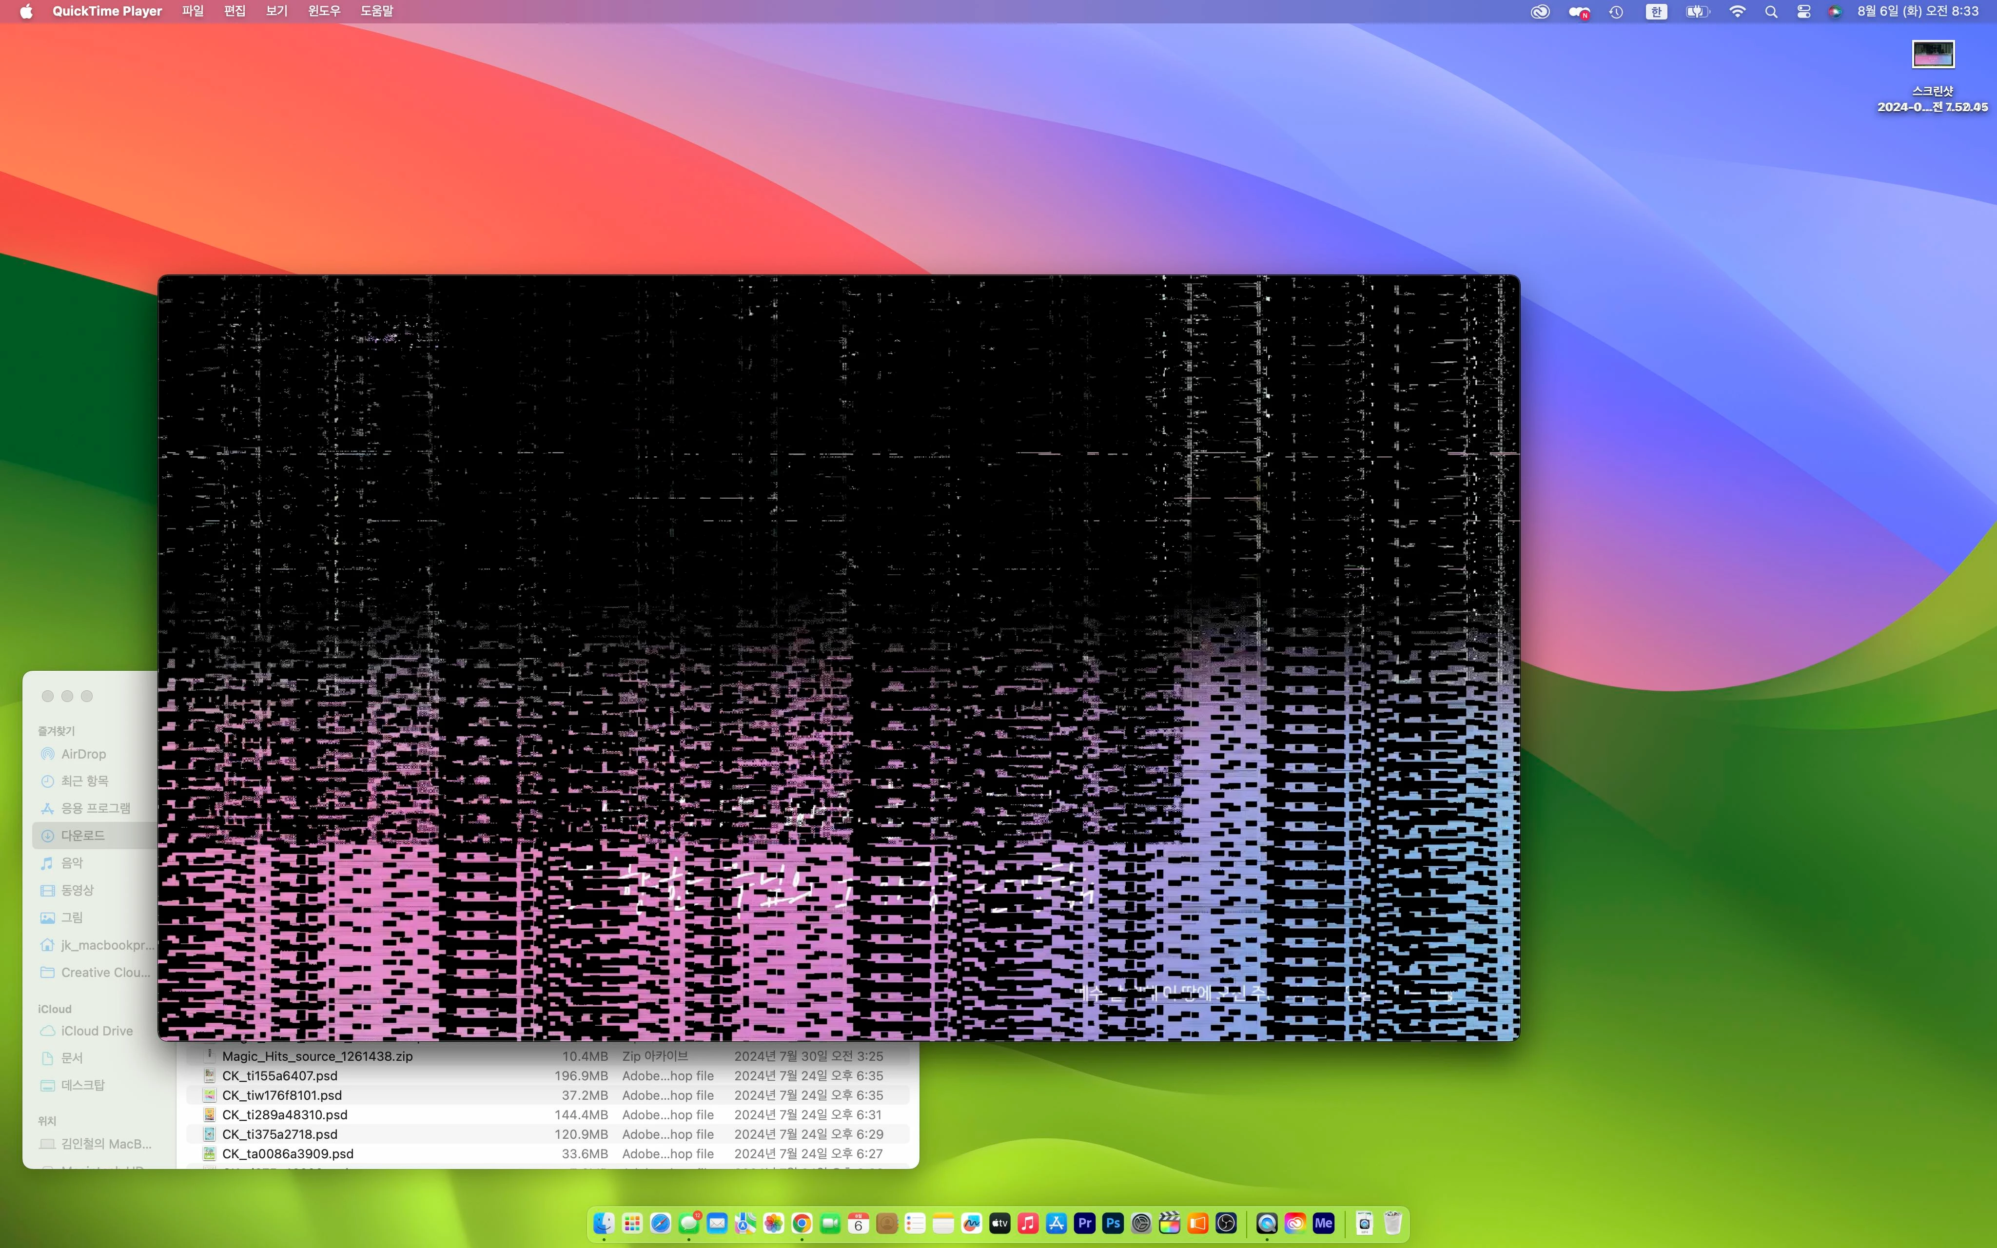This screenshot has width=1997, height=1248.
Task: Click QuickTime Player icon in dock
Action: click(1267, 1223)
